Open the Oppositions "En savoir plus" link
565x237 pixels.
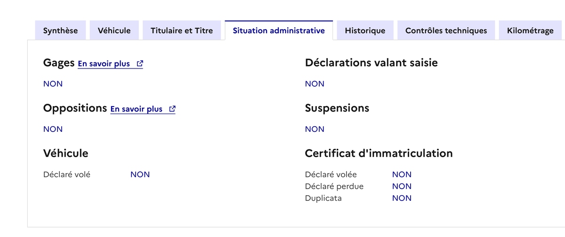137,109
